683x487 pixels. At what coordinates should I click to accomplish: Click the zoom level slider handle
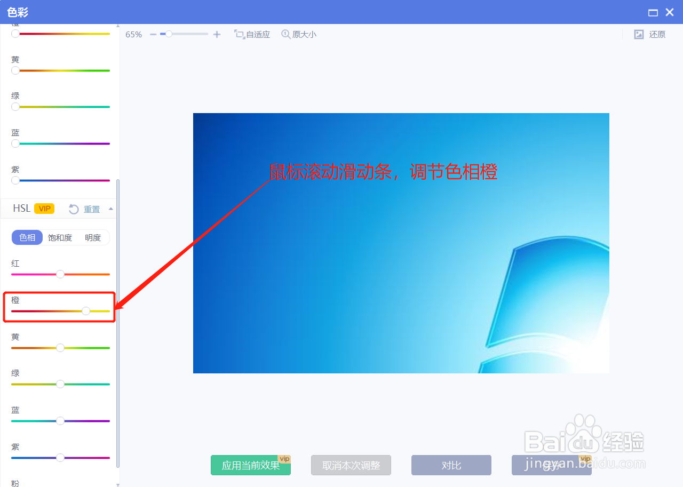169,34
